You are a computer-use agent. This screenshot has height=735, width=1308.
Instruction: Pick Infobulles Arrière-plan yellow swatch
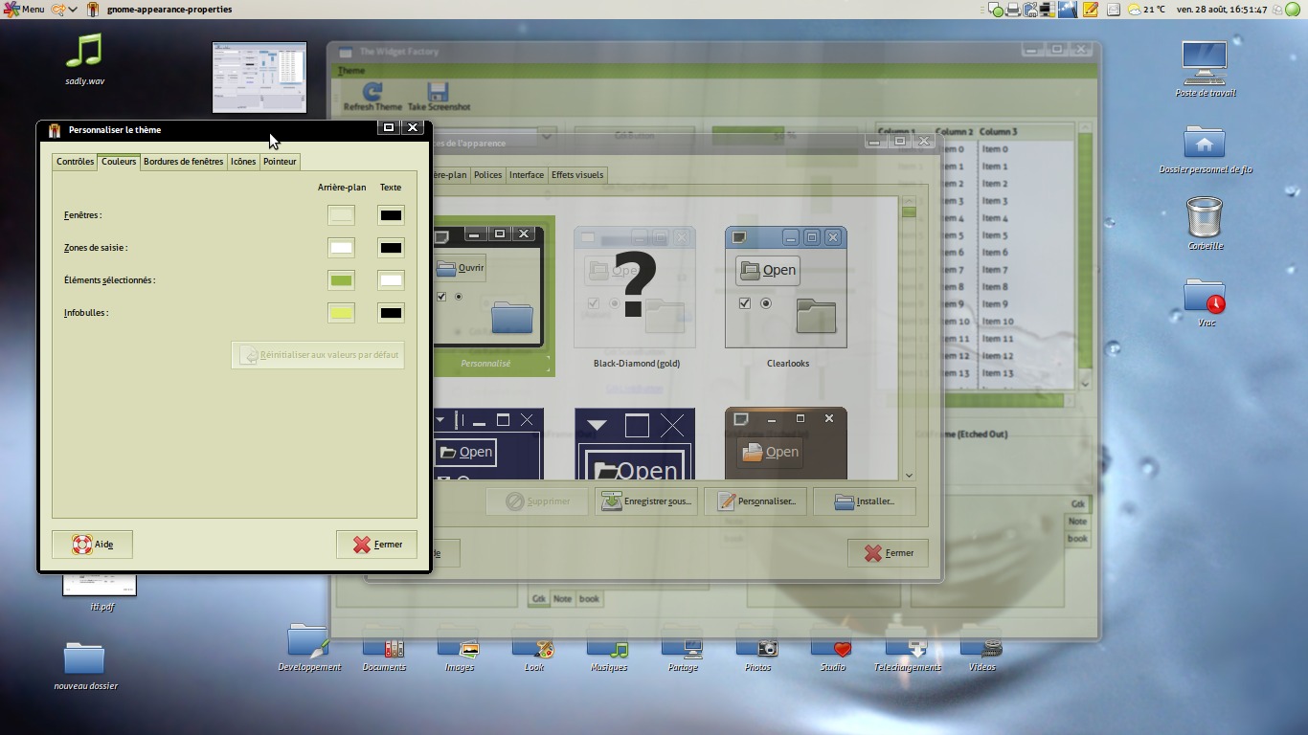coord(342,312)
